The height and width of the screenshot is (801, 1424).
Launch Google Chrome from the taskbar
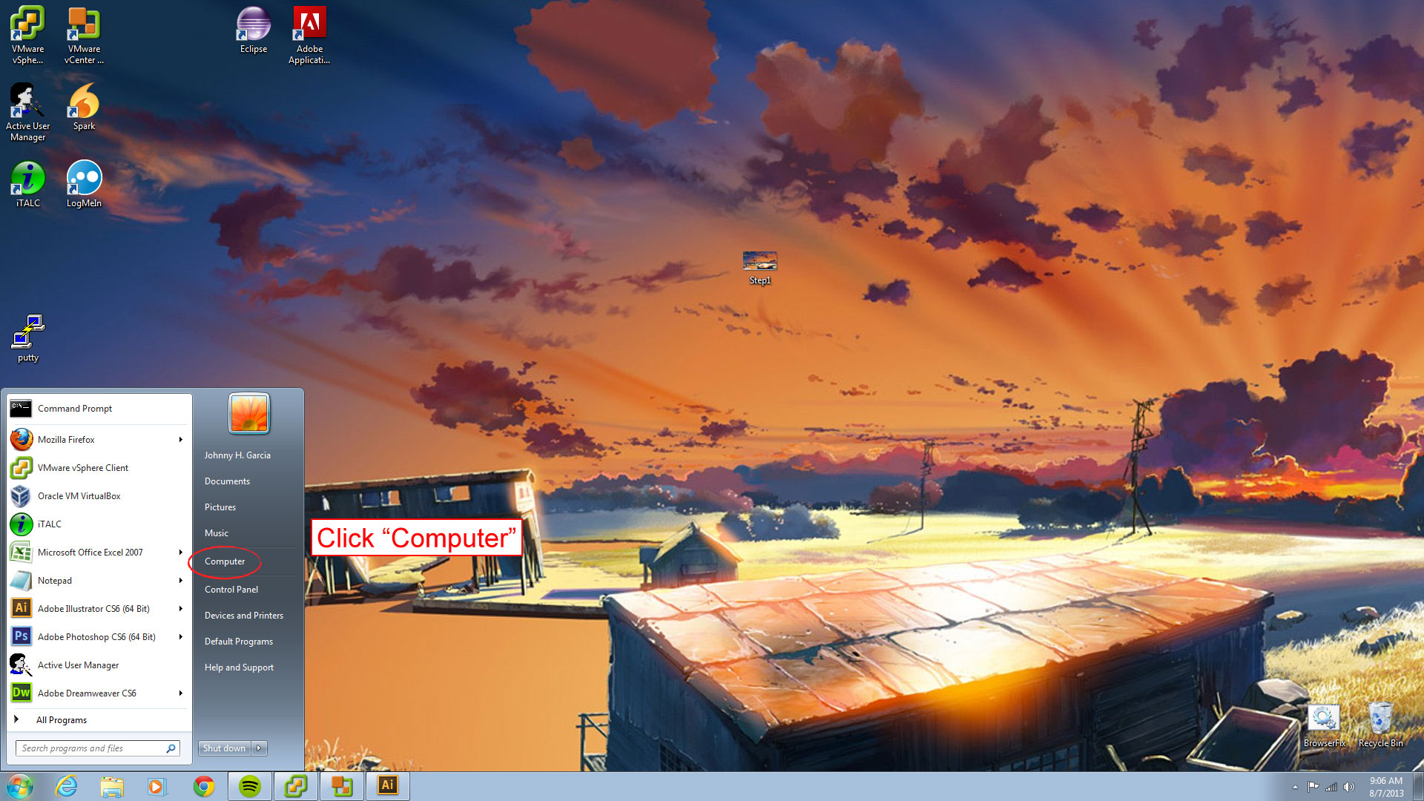coord(204,786)
